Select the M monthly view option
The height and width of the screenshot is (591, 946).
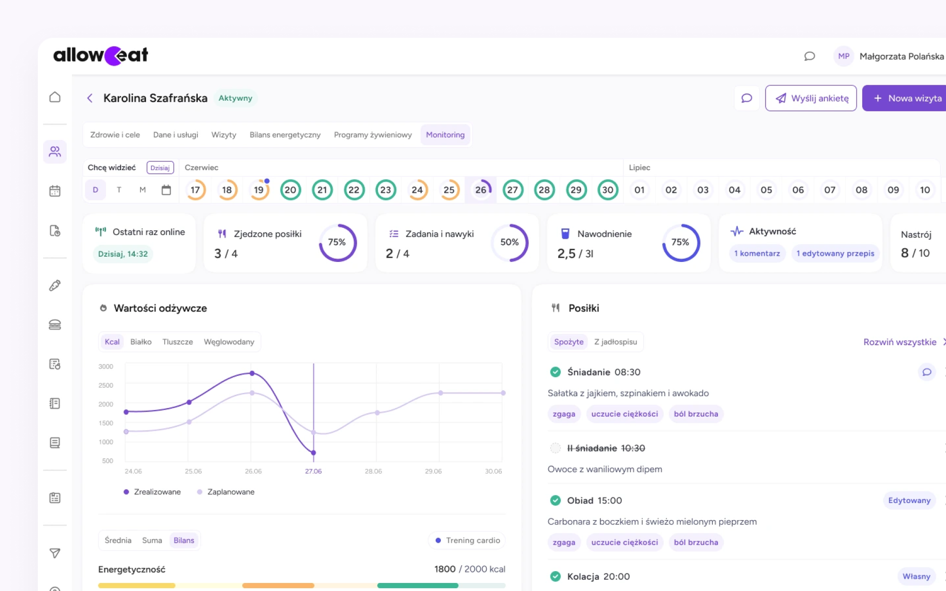pyautogui.click(x=142, y=190)
